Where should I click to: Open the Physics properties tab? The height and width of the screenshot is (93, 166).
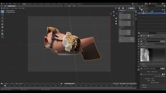tap(139, 59)
